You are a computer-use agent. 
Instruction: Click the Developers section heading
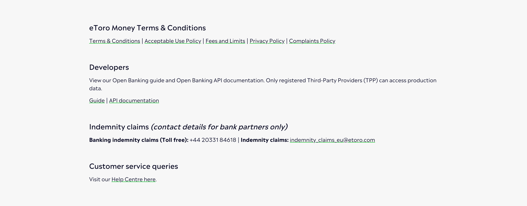click(109, 67)
